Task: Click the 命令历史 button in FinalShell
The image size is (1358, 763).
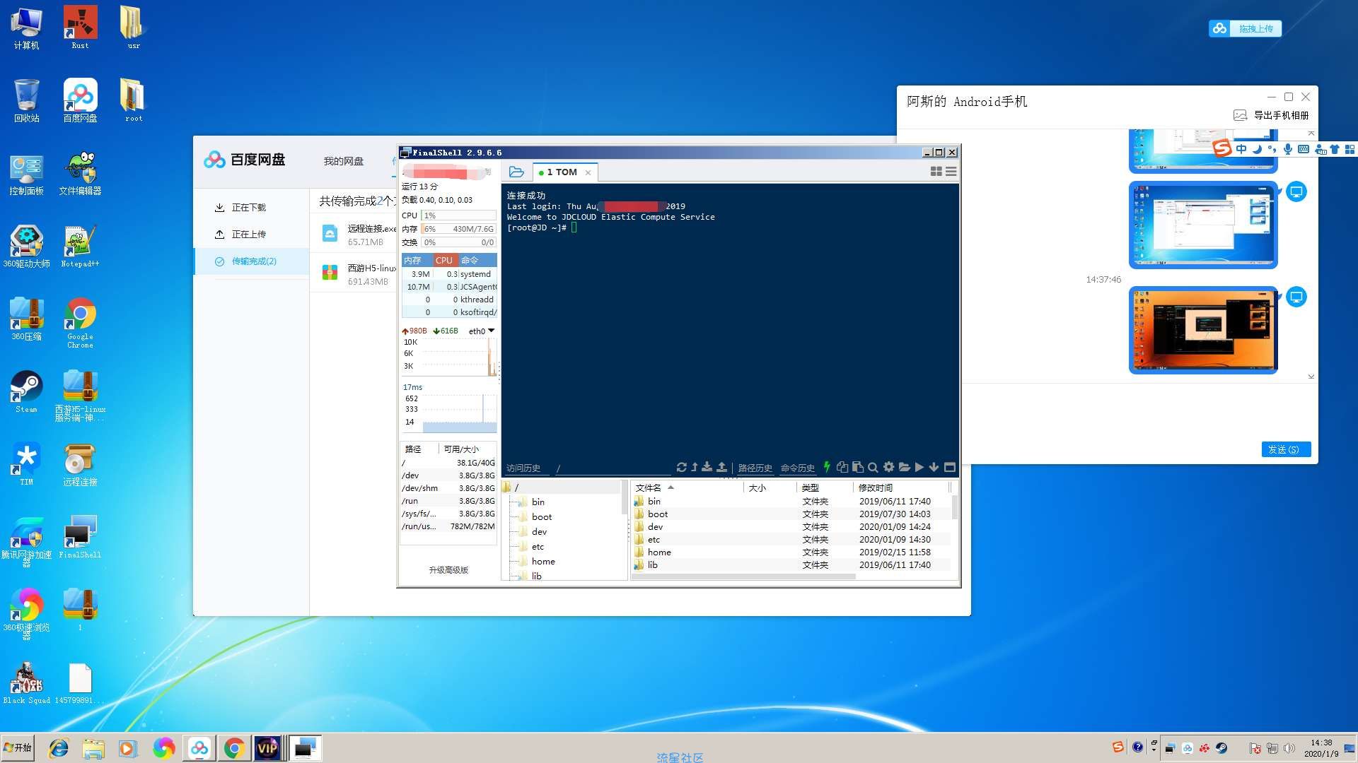Action: [798, 468]
